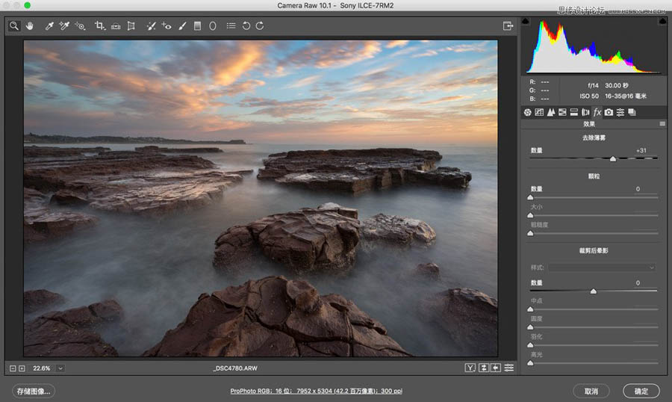Click the Grain amount slider handle

(x=530, y=197)
